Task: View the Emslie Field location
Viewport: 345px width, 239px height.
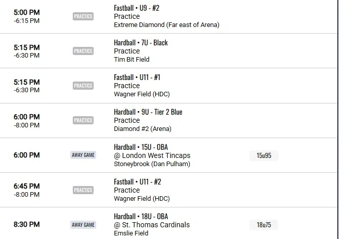Action: pyautogui.click(x=131, y=233)
